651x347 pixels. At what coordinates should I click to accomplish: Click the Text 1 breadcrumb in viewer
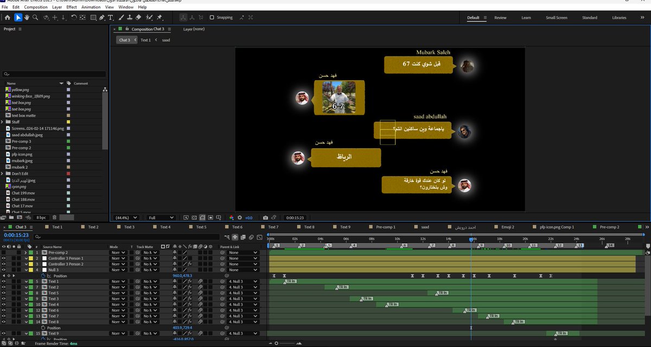145,40
